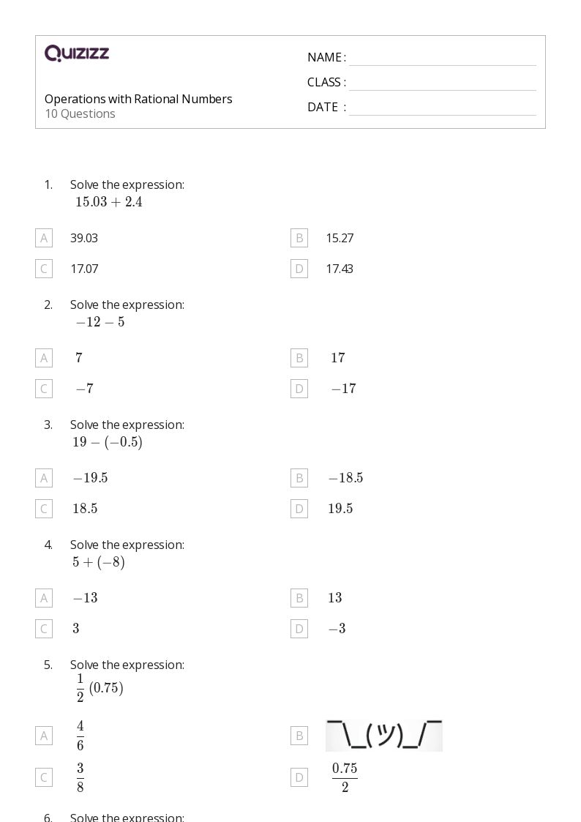
Task: Mark box A for answer −13
Action: 44,598
